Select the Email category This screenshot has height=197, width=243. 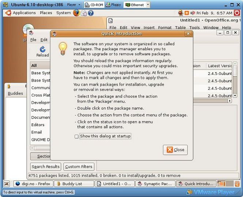40,132
